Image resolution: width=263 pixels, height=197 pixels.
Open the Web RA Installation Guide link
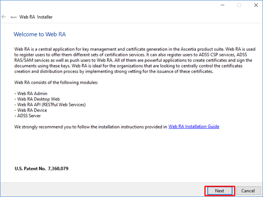pos(194,127)
